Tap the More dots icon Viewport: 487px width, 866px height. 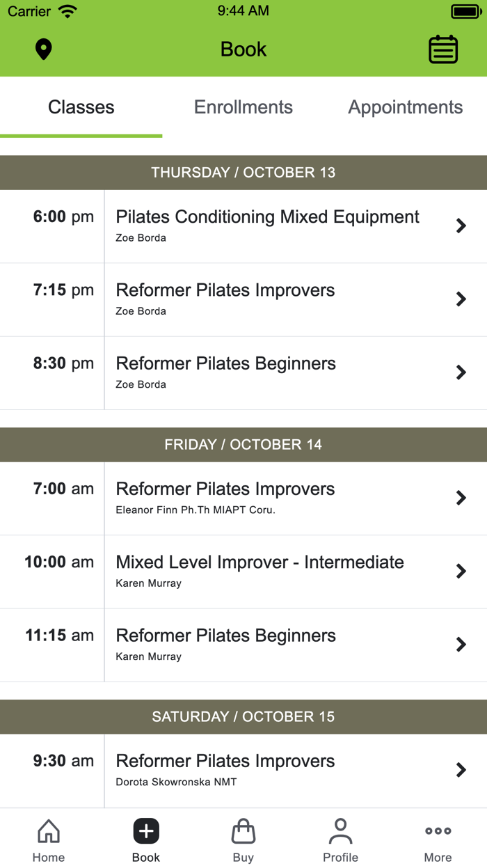[x=438, y=831]
